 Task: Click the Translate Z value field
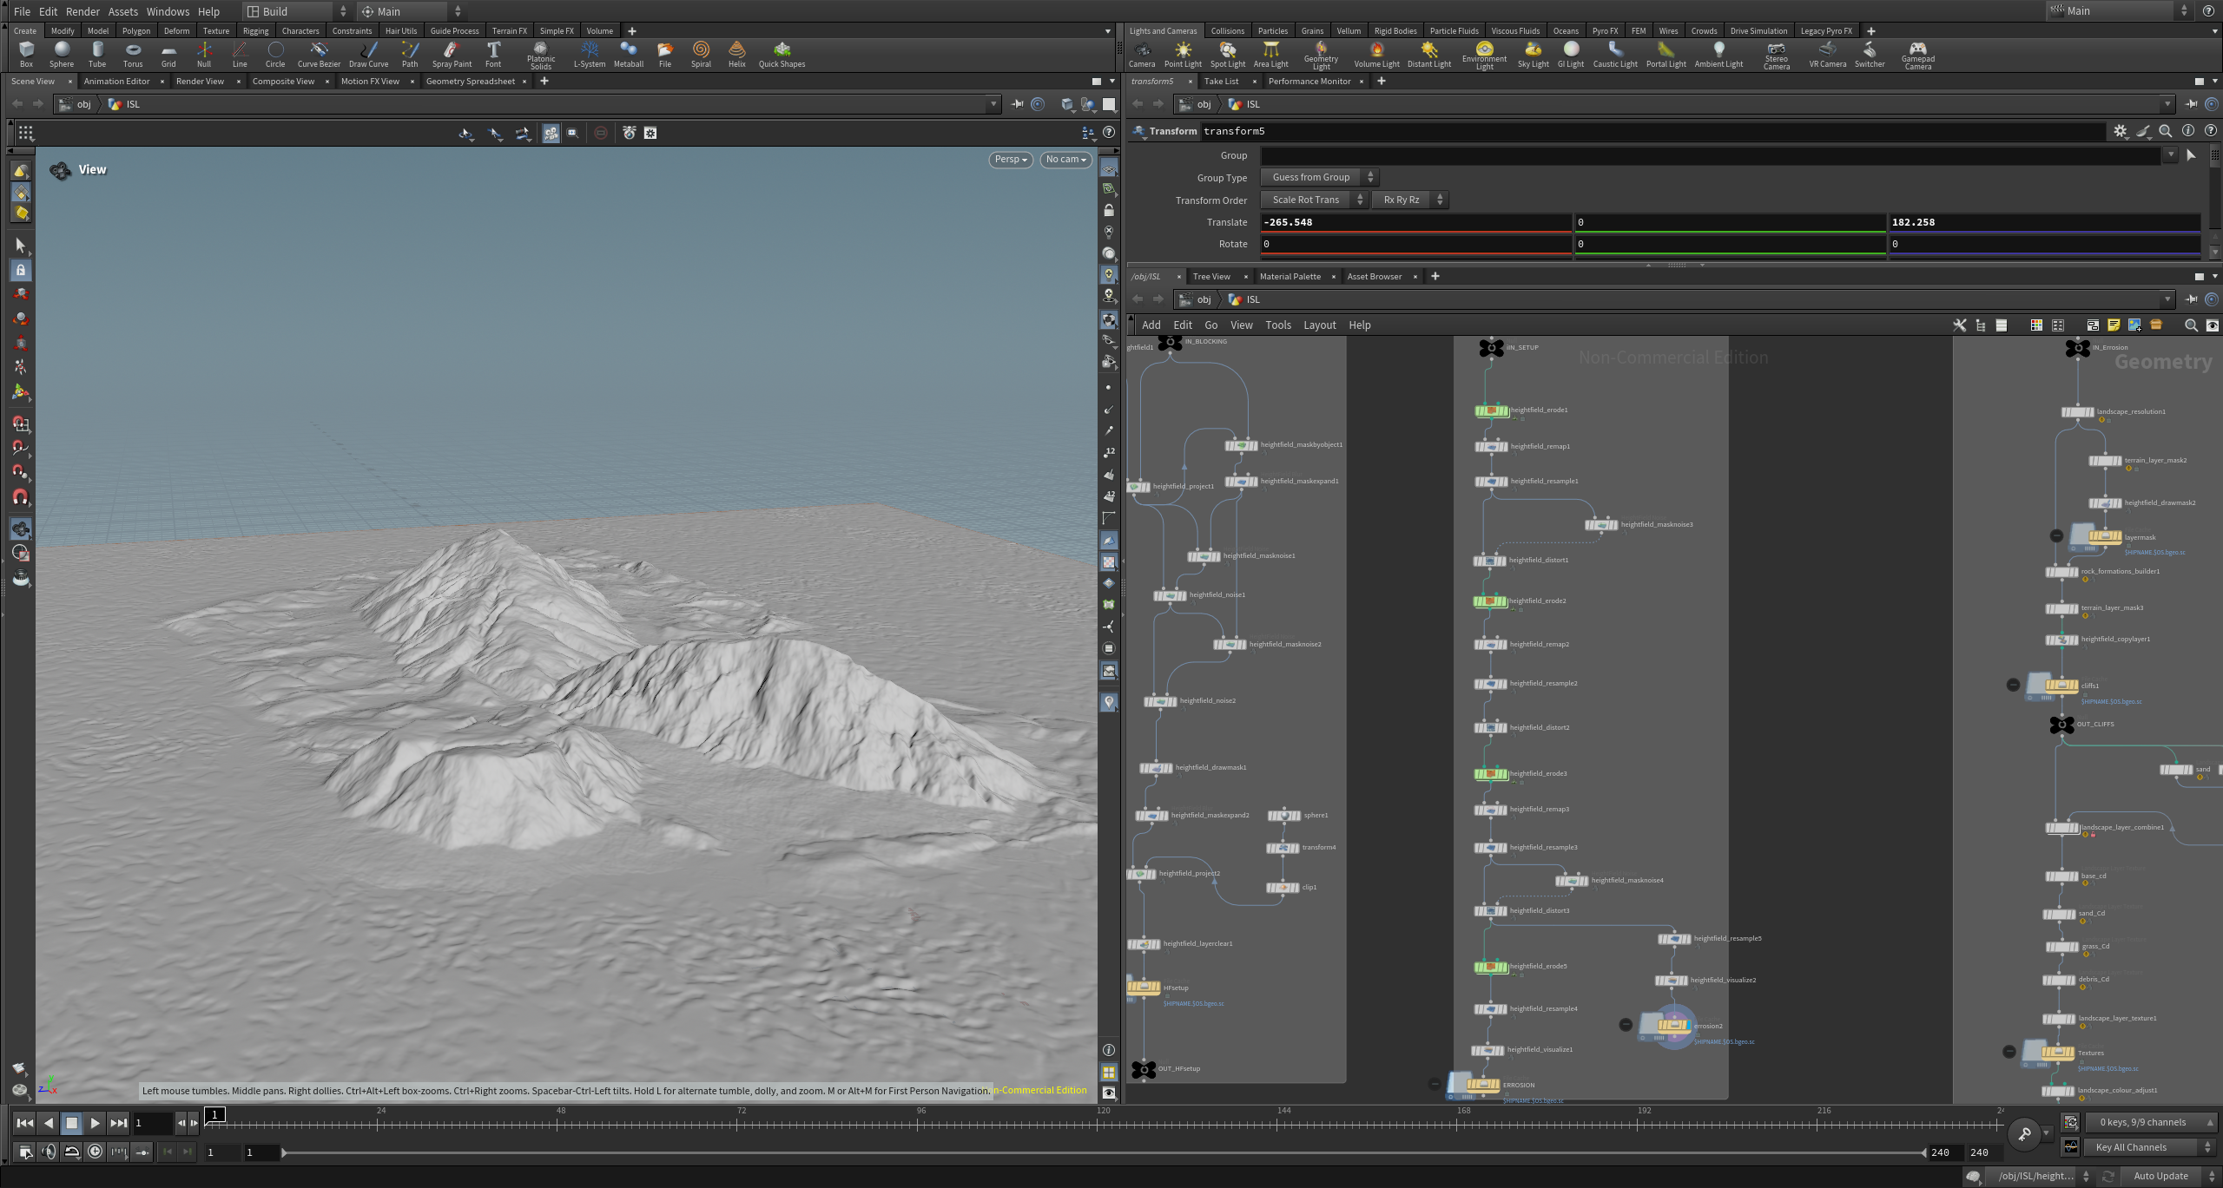click(x=2044, y=222)
